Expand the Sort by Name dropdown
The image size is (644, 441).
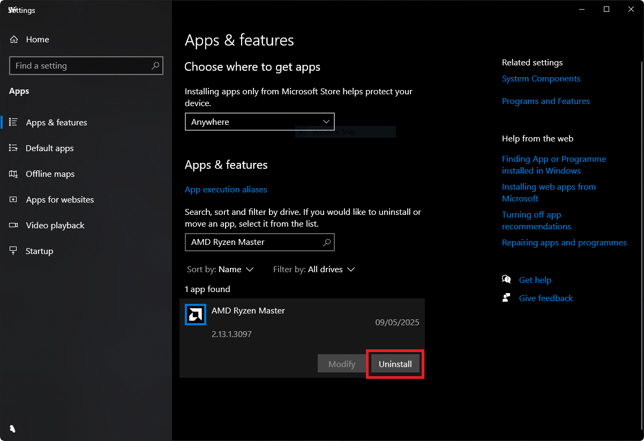236,270
